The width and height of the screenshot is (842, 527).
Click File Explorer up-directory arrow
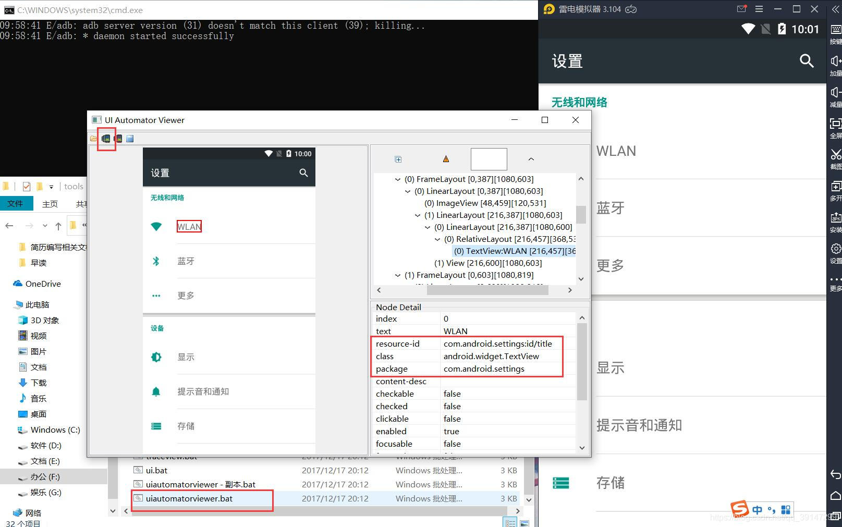pyautogui.click(x=58, y=226)
